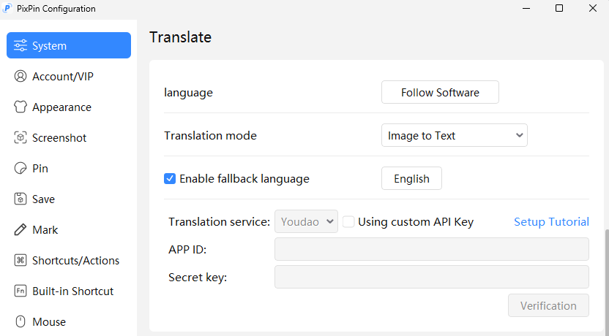Select the Save settings section
Screen dimensions: 609x336
(x=69, y=199)
